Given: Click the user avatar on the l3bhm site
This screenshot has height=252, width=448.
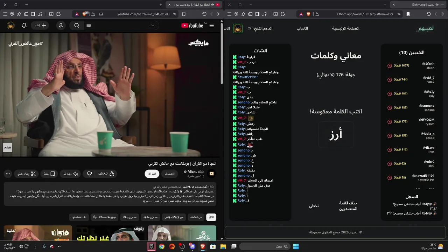Looking at the screenshot, I should point(238,28).
